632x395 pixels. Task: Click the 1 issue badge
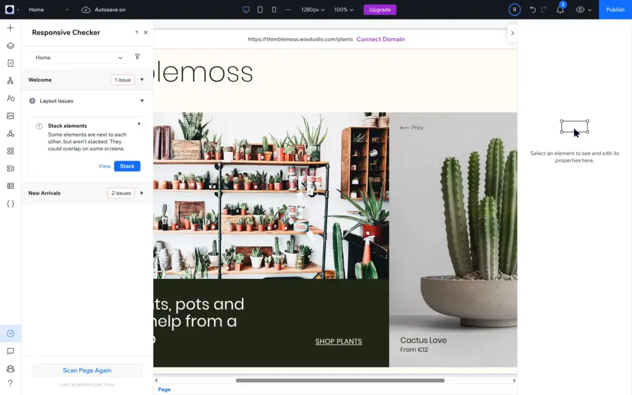(x=123, y=80)
